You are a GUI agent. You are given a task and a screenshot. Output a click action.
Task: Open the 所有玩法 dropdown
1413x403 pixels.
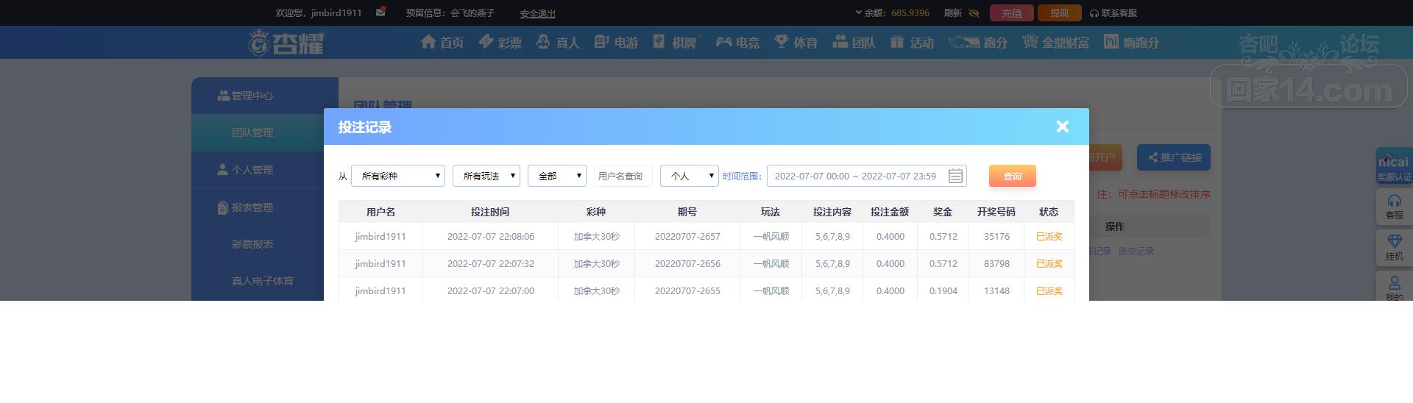click(x=486, y=176)
